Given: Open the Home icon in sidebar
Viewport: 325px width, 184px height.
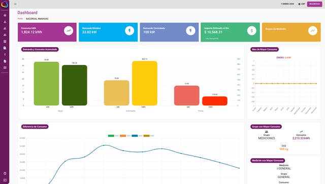Looking at the screenshot, I should coord(5,15).
